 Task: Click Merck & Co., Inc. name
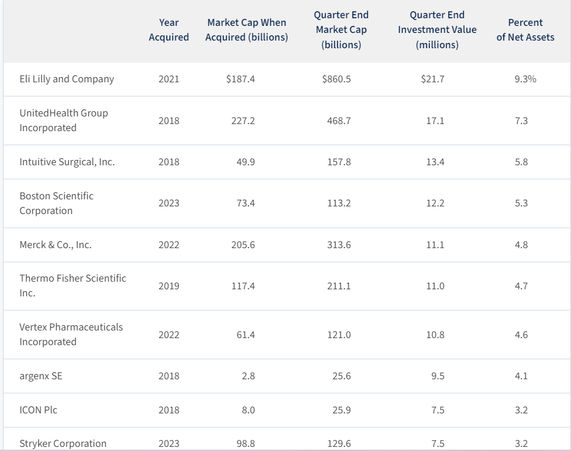click(55, 245)
